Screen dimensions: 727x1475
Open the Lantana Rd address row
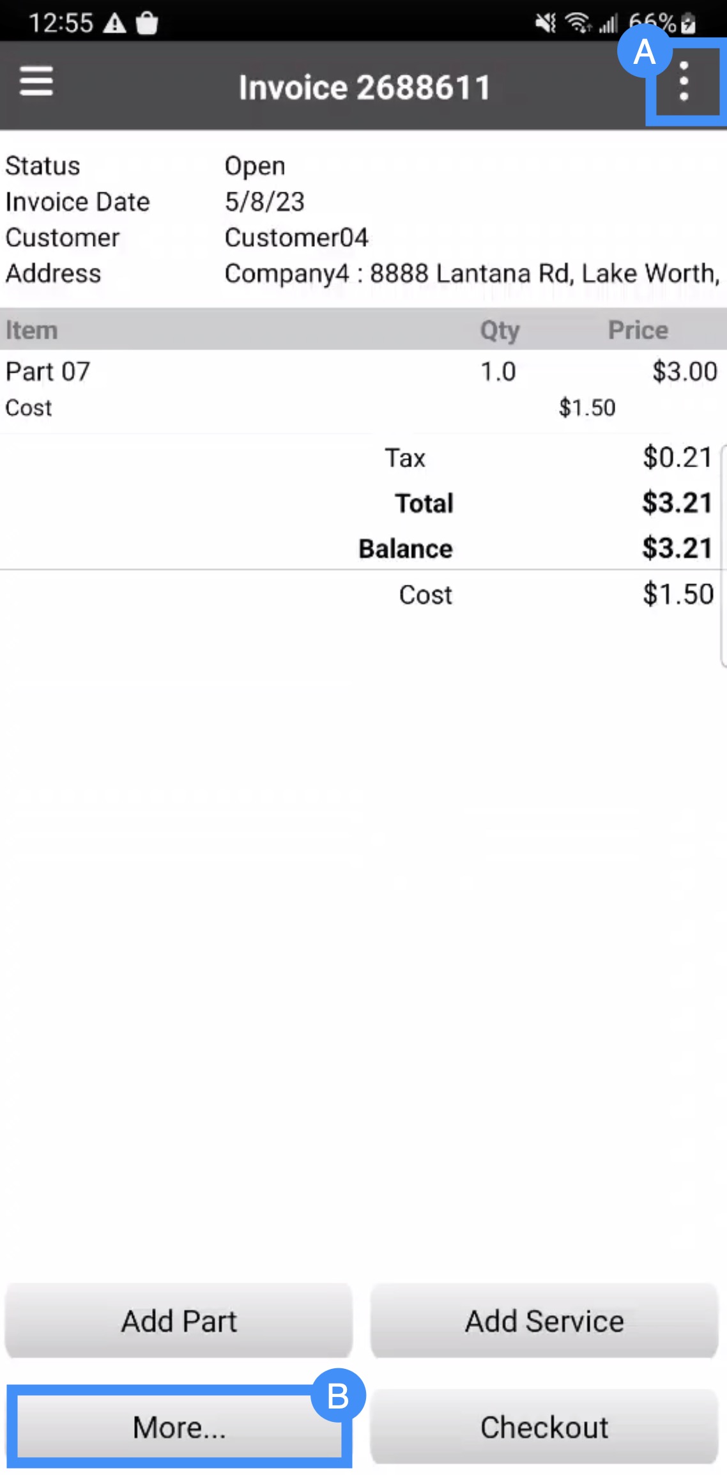click(471, 274)
